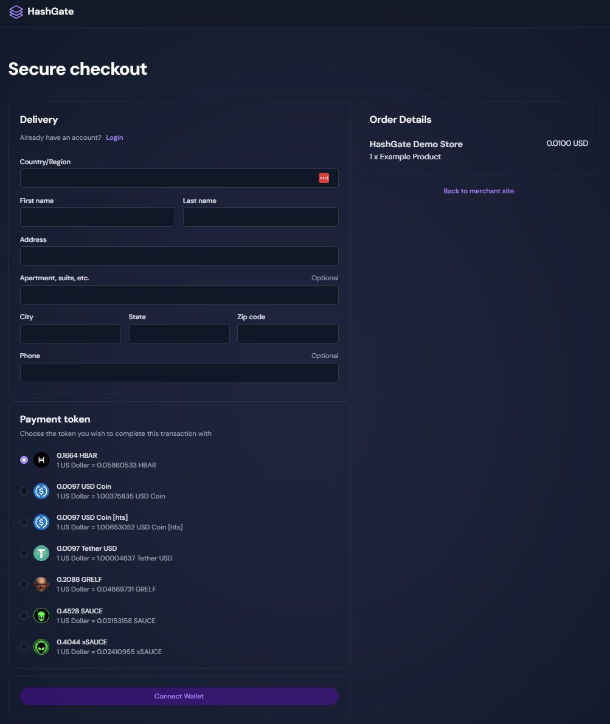This screenshot has width=610, height=724.
Task: Click 'HashGate Demo Store' order title
Action: pos(416,144)
